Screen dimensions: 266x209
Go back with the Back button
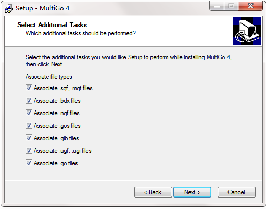pos(153,192)
